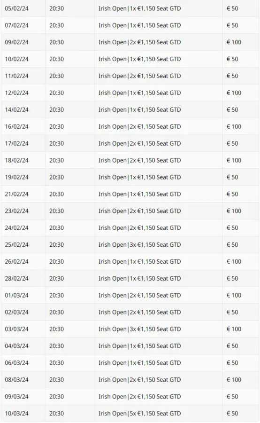Click the 09/02/24 tournament name

139,42
